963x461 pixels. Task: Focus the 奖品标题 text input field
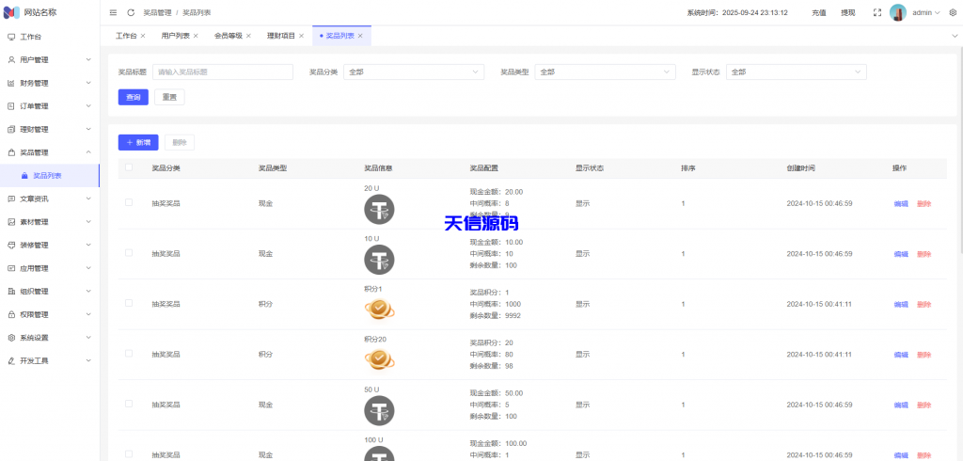(222, 72)
